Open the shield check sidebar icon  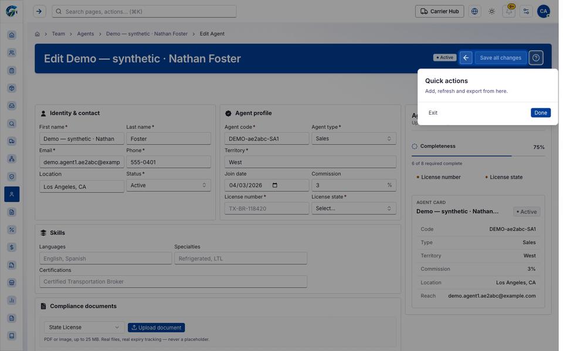click(x=12, y=177)
